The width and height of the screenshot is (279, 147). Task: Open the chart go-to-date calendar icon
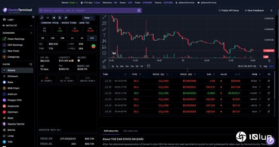(x=148, y=66)
